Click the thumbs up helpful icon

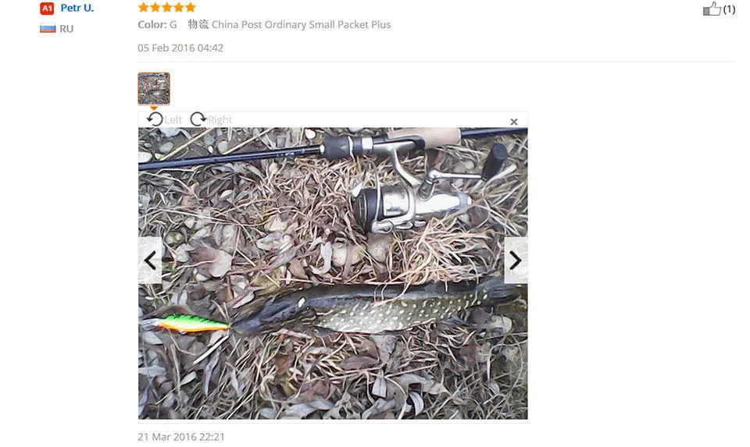pyautogui.click(x=712, y=9)
